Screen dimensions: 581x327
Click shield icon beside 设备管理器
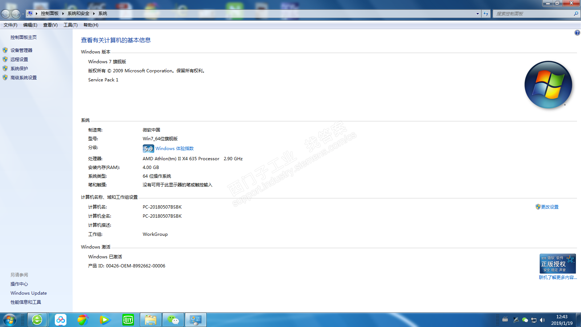(x=5, y=50)
